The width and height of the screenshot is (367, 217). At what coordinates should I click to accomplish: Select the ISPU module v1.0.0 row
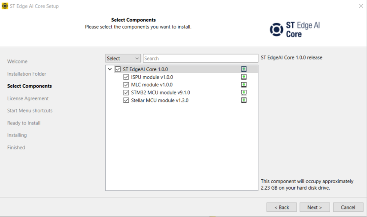(182, 77)
